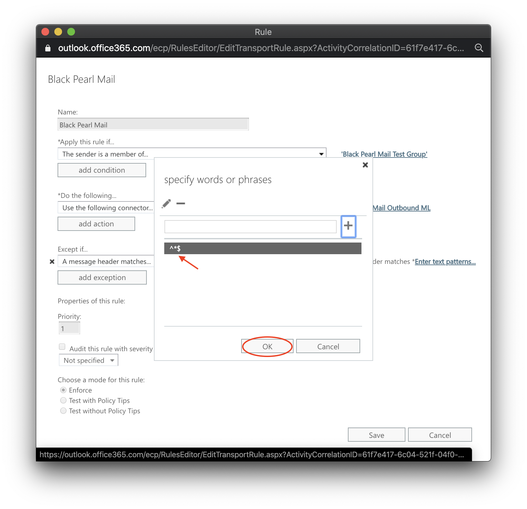527x509 pixels.
Task: Click the yellow minimize window button
Action: coord(58,32)
